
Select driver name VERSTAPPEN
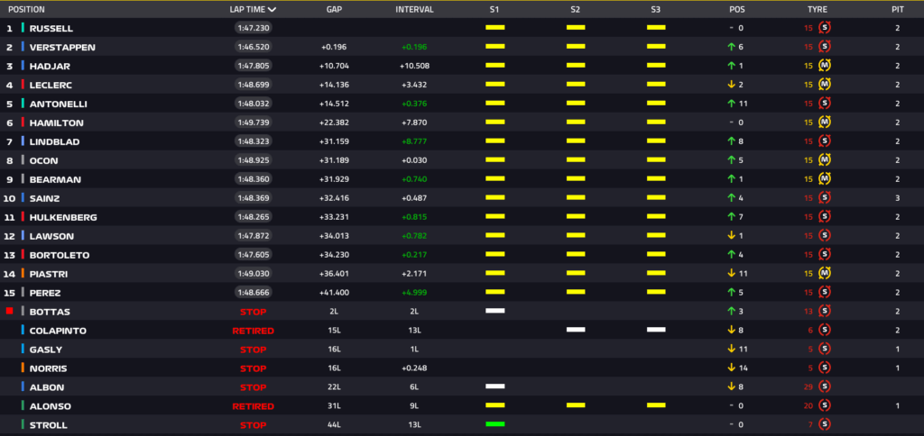click(62, 47)
